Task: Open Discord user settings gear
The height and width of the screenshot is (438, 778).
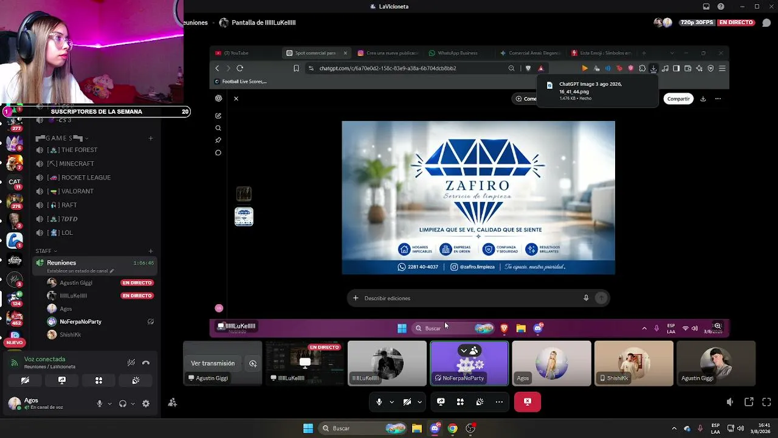Action: coord(146,403)
